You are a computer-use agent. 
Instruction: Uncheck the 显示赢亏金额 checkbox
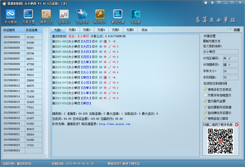[x=205, y=101]
